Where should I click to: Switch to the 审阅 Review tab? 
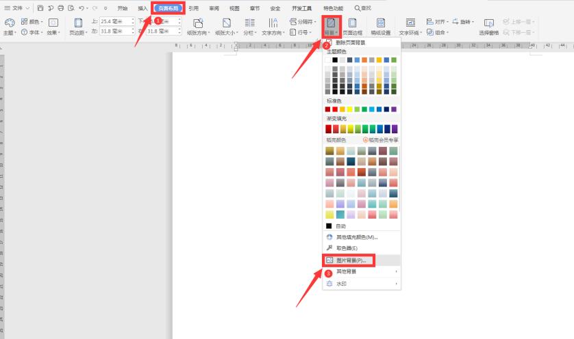(x=214, y=8)
